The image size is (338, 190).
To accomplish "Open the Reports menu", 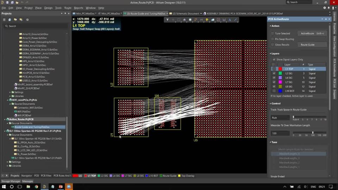I will [x=79, y=8].
